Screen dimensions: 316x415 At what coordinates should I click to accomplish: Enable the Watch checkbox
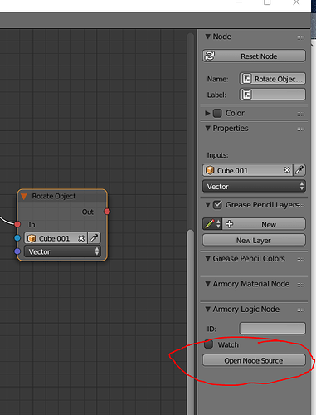(x=208, y=344)
